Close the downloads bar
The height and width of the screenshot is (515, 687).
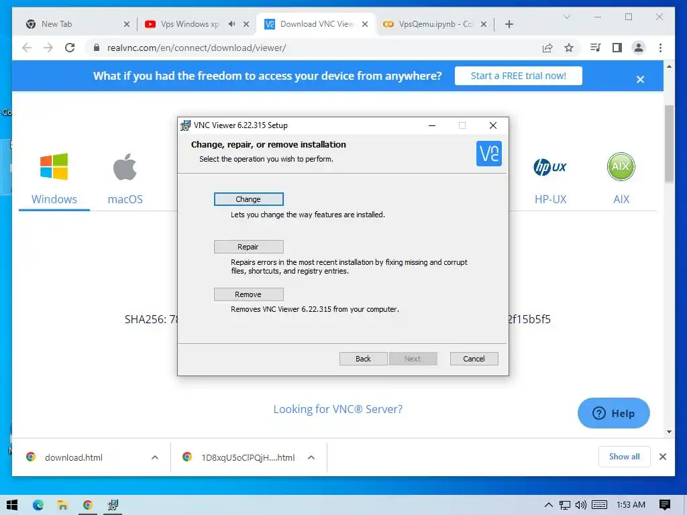click(662, 457)
